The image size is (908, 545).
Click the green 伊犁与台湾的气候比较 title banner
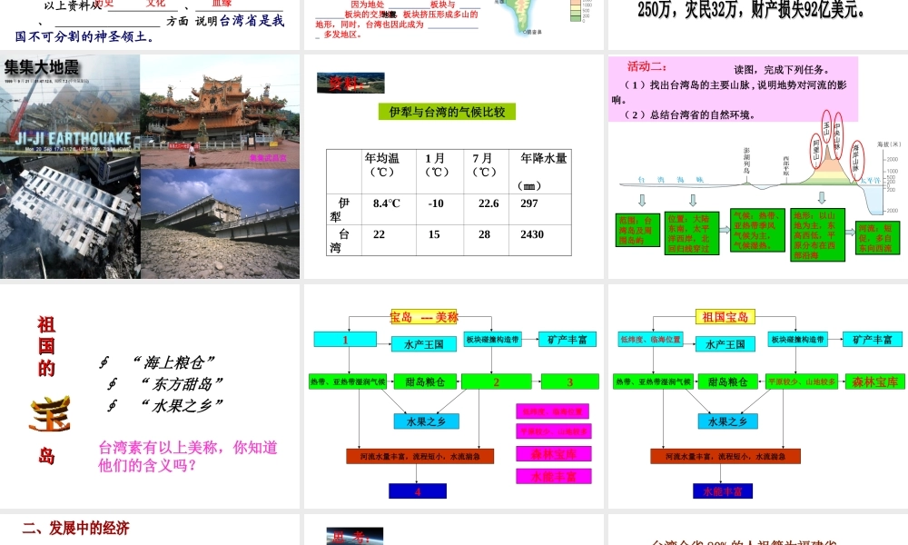pyautogui.click(x=447, y=112)
